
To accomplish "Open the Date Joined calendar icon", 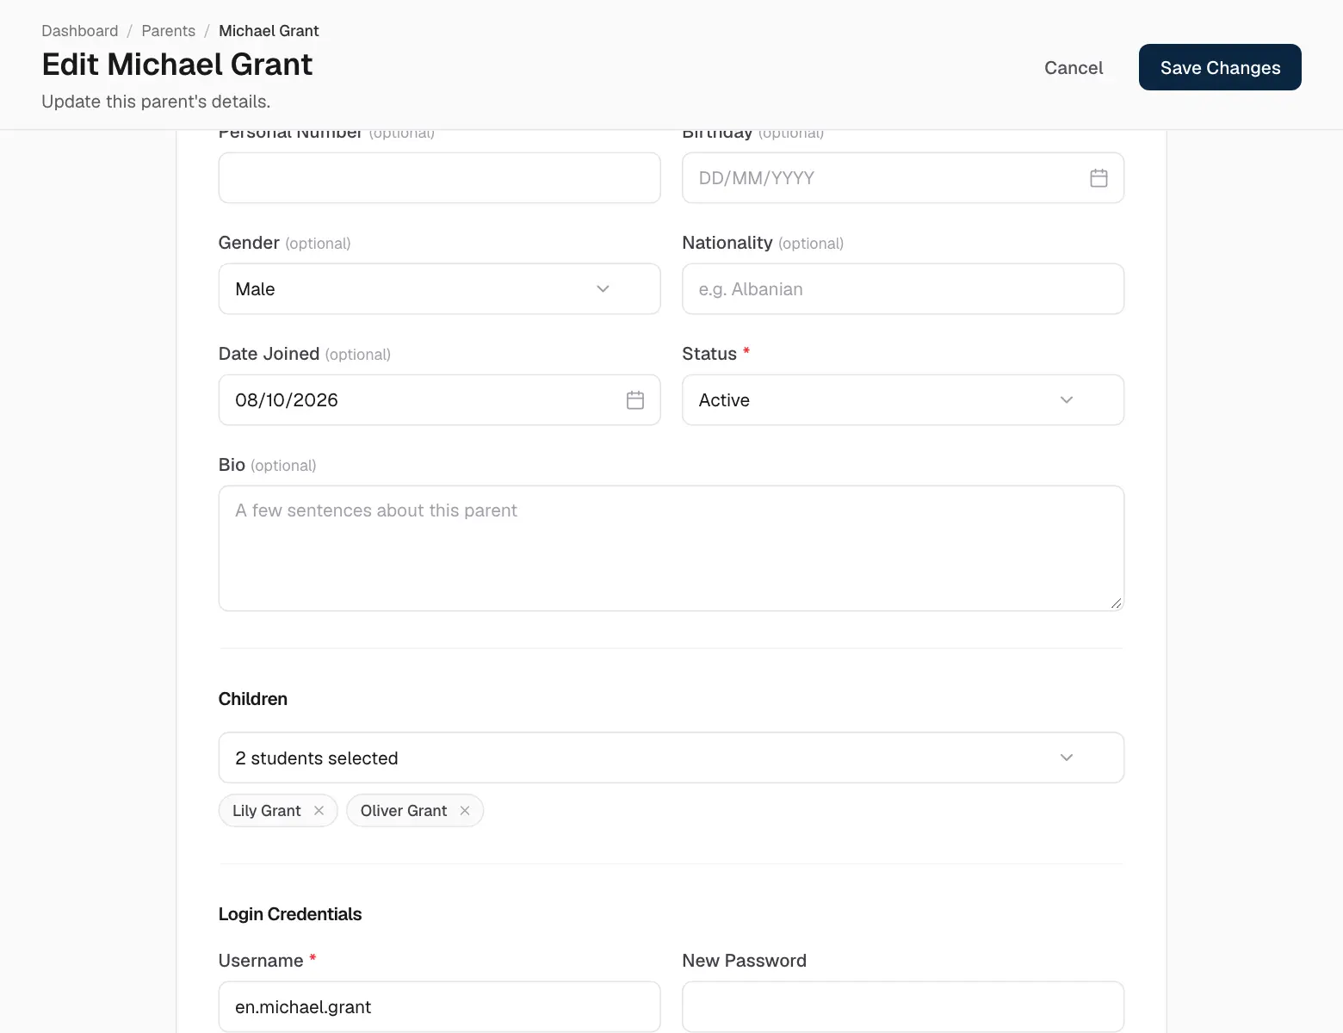I will [635, 400].
